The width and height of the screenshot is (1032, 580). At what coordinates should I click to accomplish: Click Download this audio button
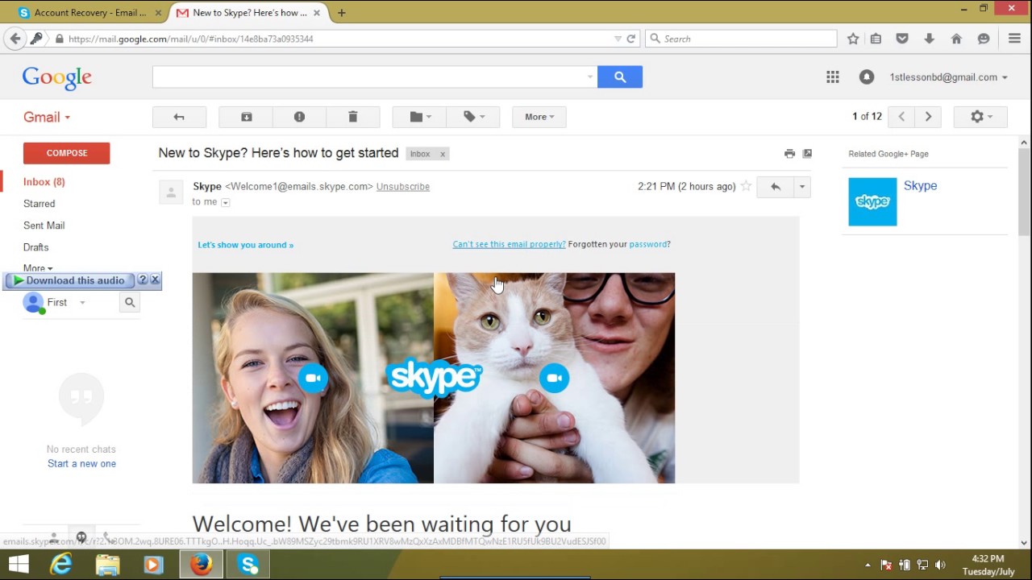click(69, 280)
